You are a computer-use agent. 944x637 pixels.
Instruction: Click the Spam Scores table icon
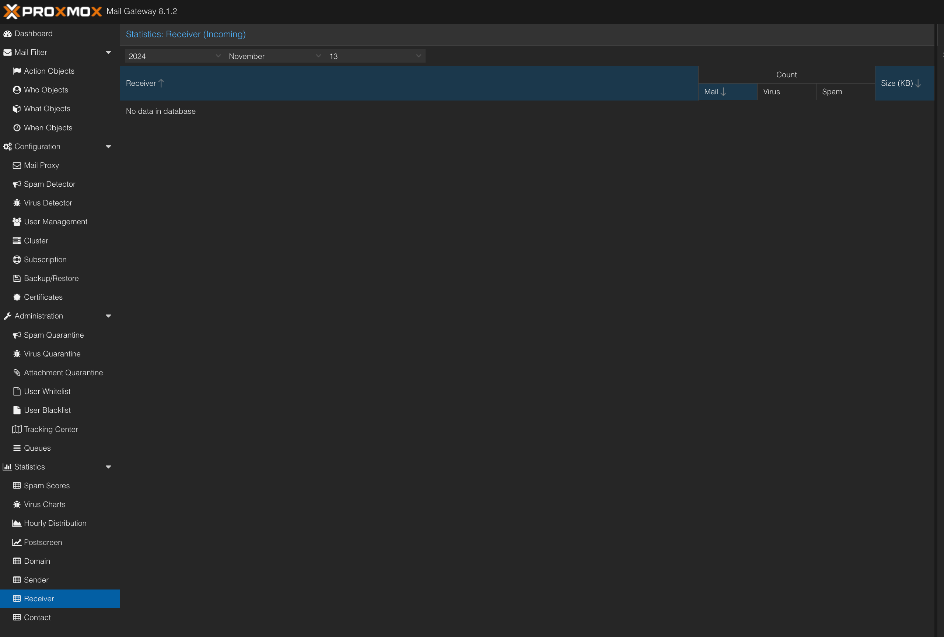click(17, 486)
